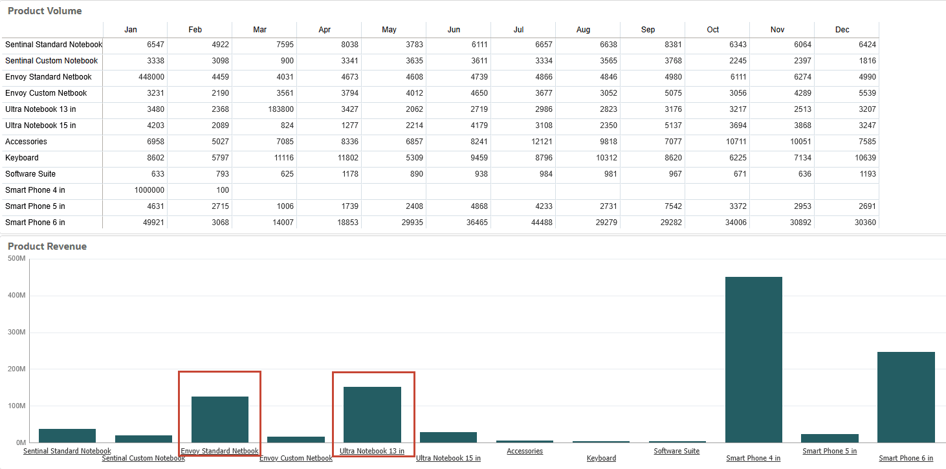946x469 pixels.
Task: Click the Jan column header
Action: [130, 29]
